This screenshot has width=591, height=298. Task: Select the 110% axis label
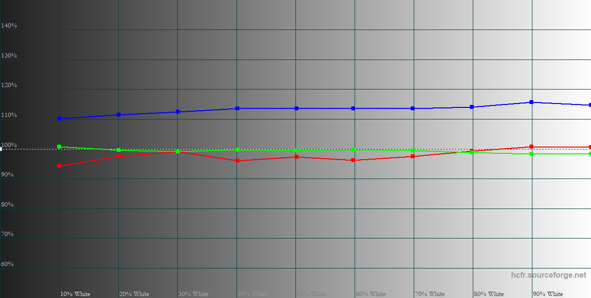click(9, 115)
